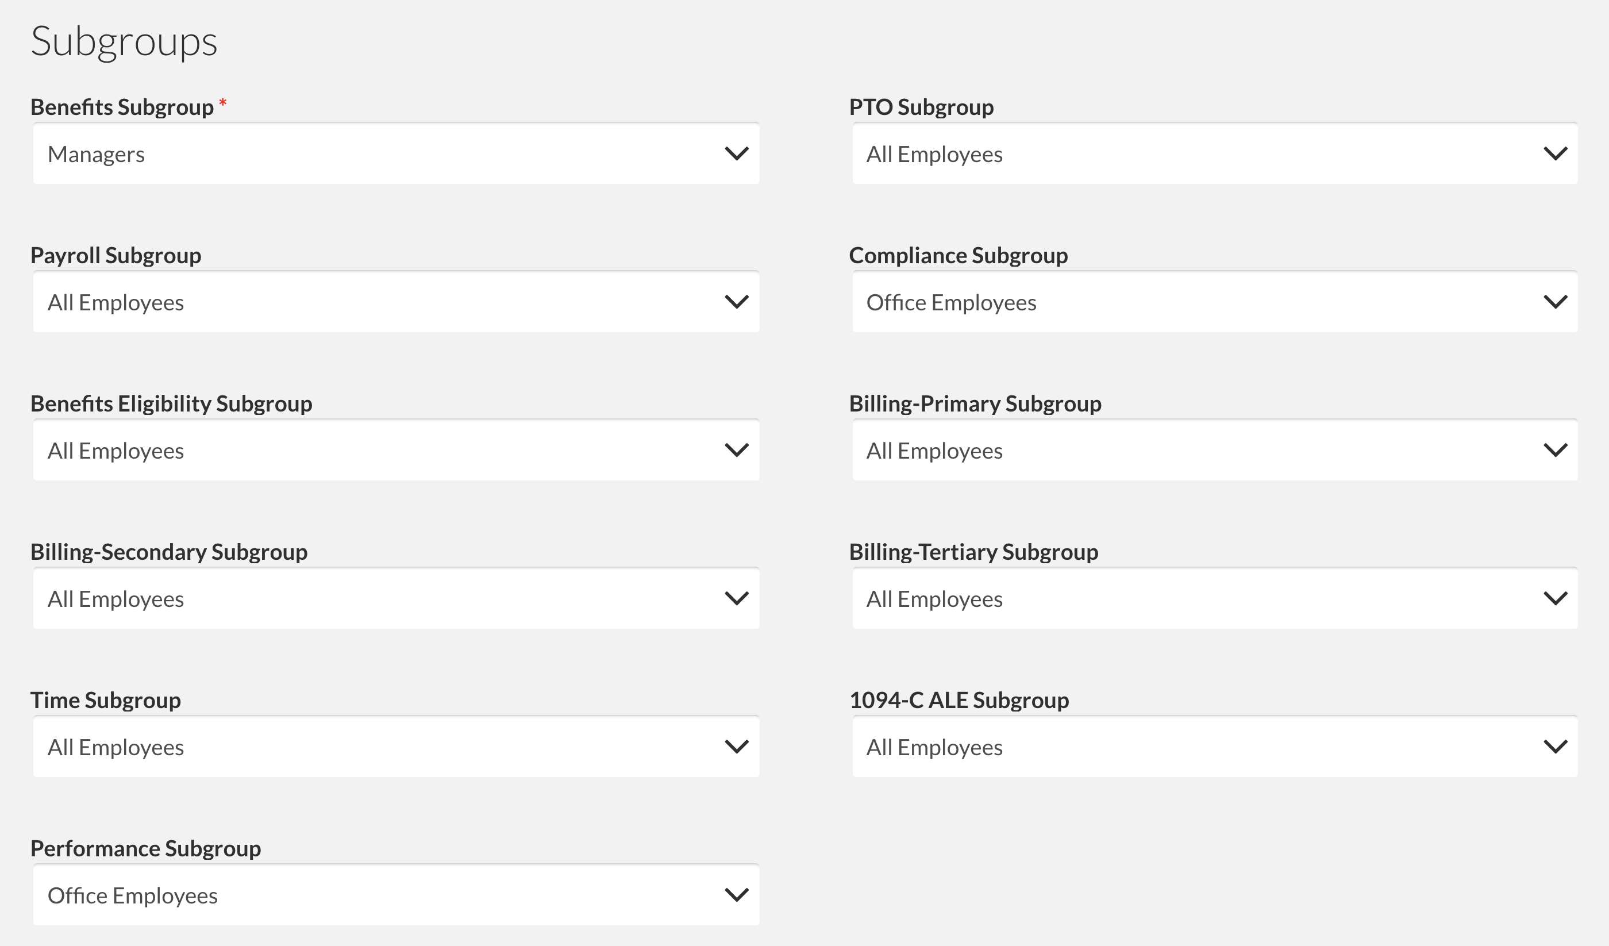This screenshot has width=1609, height=946.
Task: Click the chevron arrow in Benefits Eligibility field
Action: coord(736,451)
